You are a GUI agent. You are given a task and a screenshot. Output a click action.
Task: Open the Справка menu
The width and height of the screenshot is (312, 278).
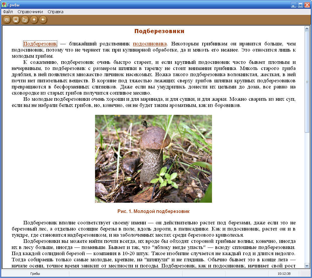55,12
